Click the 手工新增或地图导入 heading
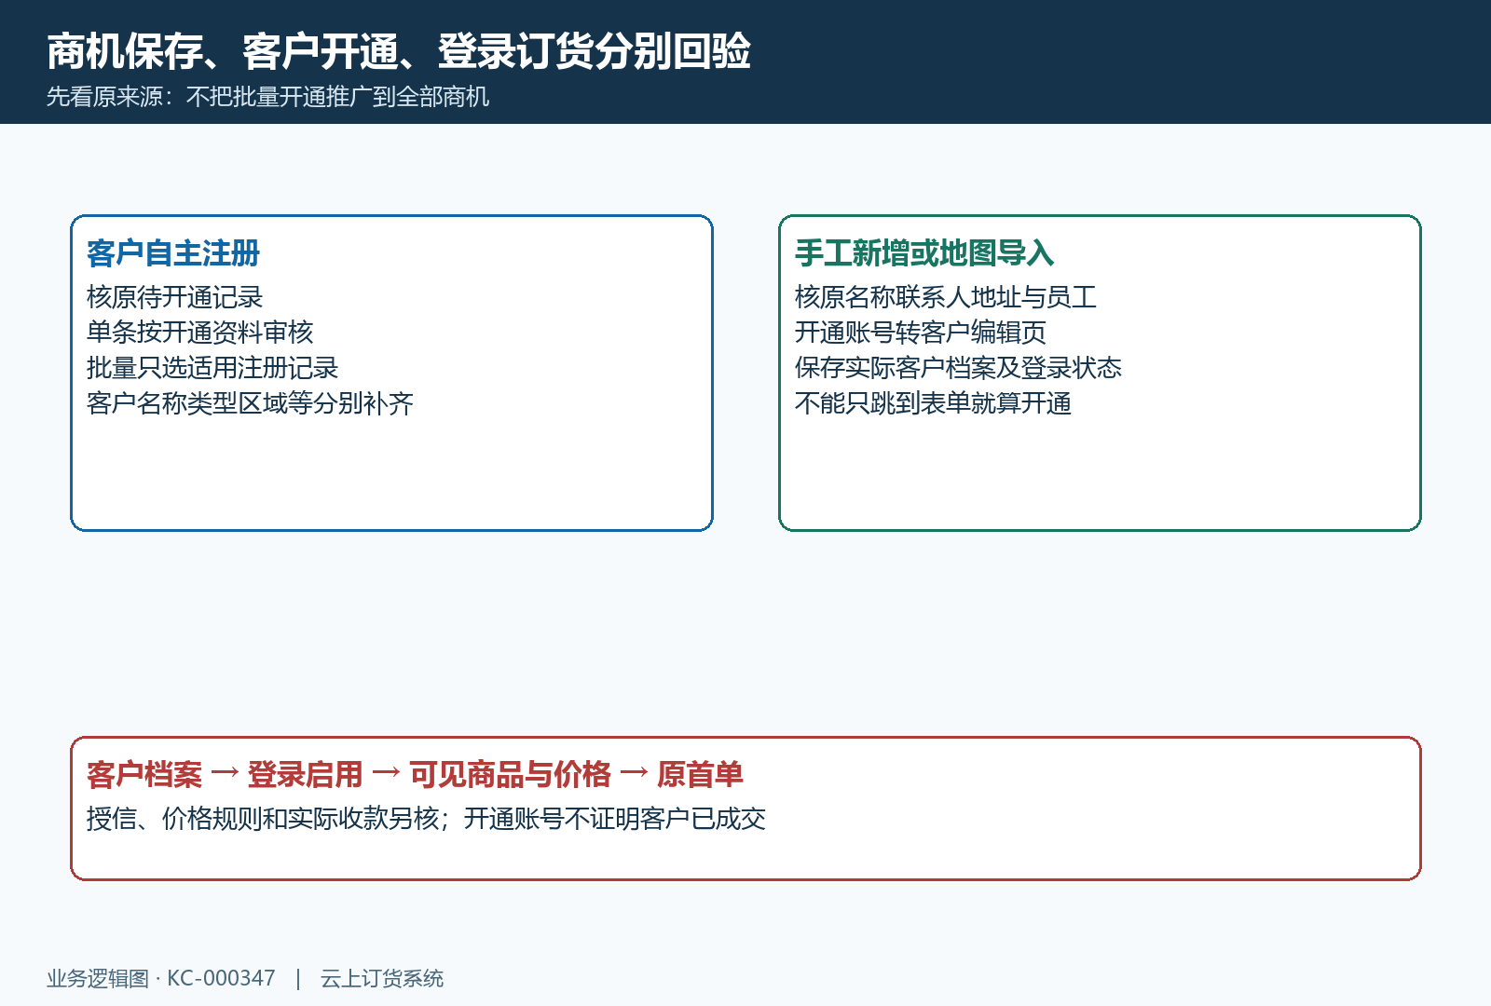Screen dimensions: 1491x1006 (924, 253)
